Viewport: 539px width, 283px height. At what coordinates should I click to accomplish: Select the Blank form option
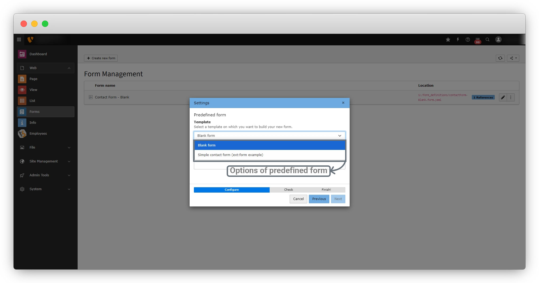click(x=269, y=145)
